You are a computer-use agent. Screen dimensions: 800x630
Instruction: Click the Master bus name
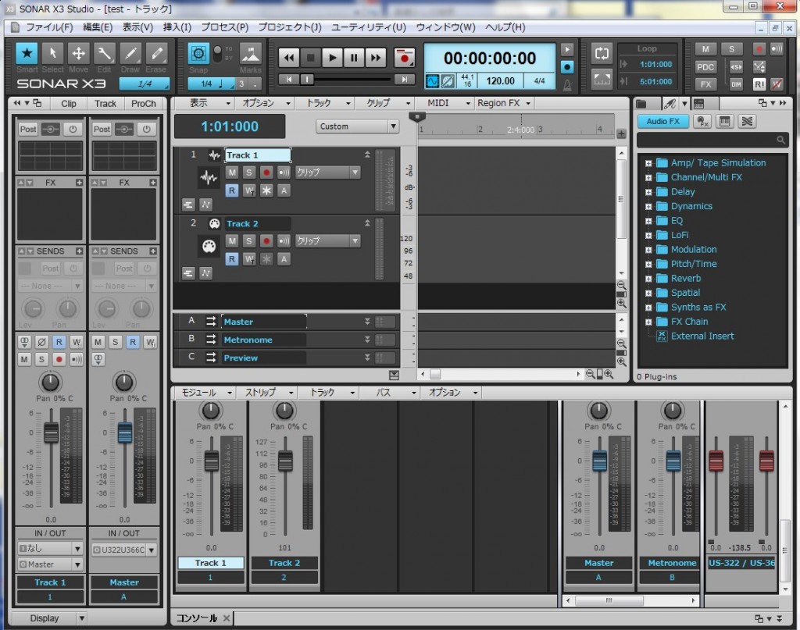click(x=238, y=322)
